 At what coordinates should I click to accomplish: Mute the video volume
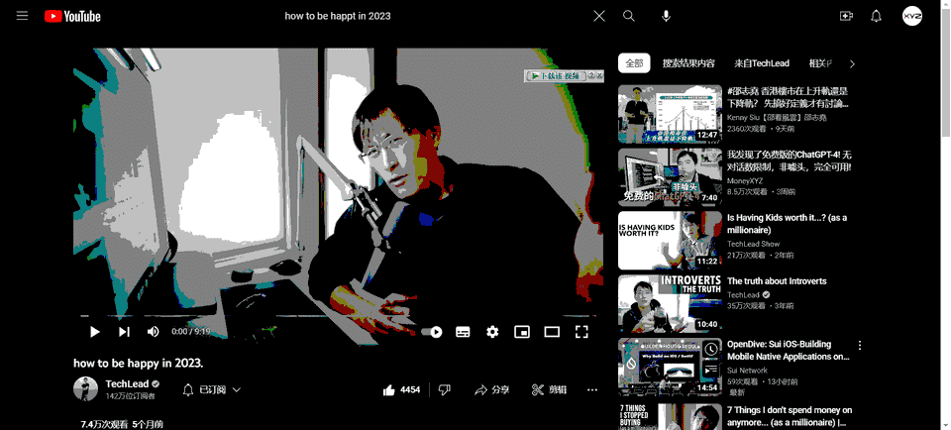click(154, 332)
